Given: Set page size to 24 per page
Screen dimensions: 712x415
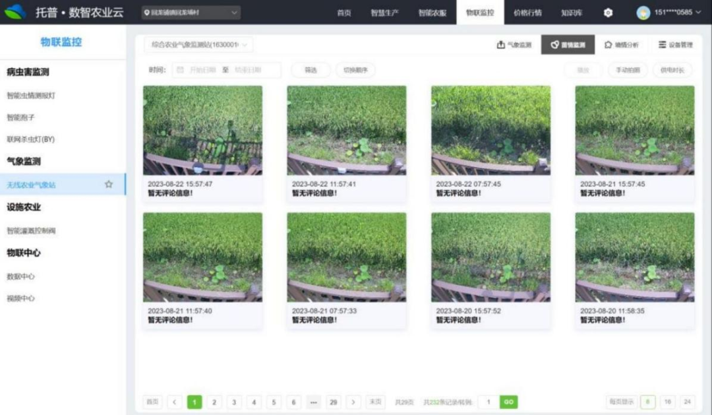Looking at the screenshot, I should click(687, 402).
